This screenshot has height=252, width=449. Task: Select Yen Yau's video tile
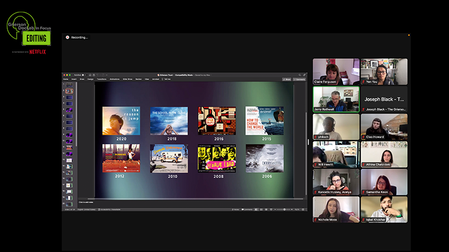384,72
